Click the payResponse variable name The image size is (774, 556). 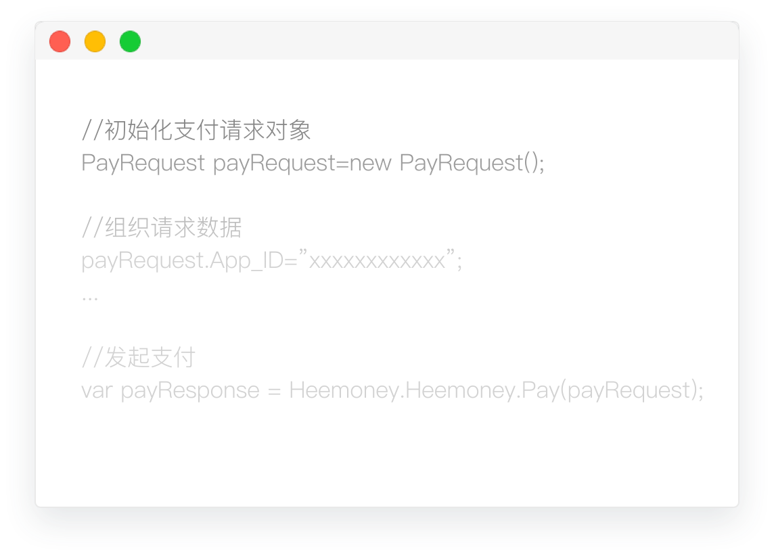coord(189,391)
